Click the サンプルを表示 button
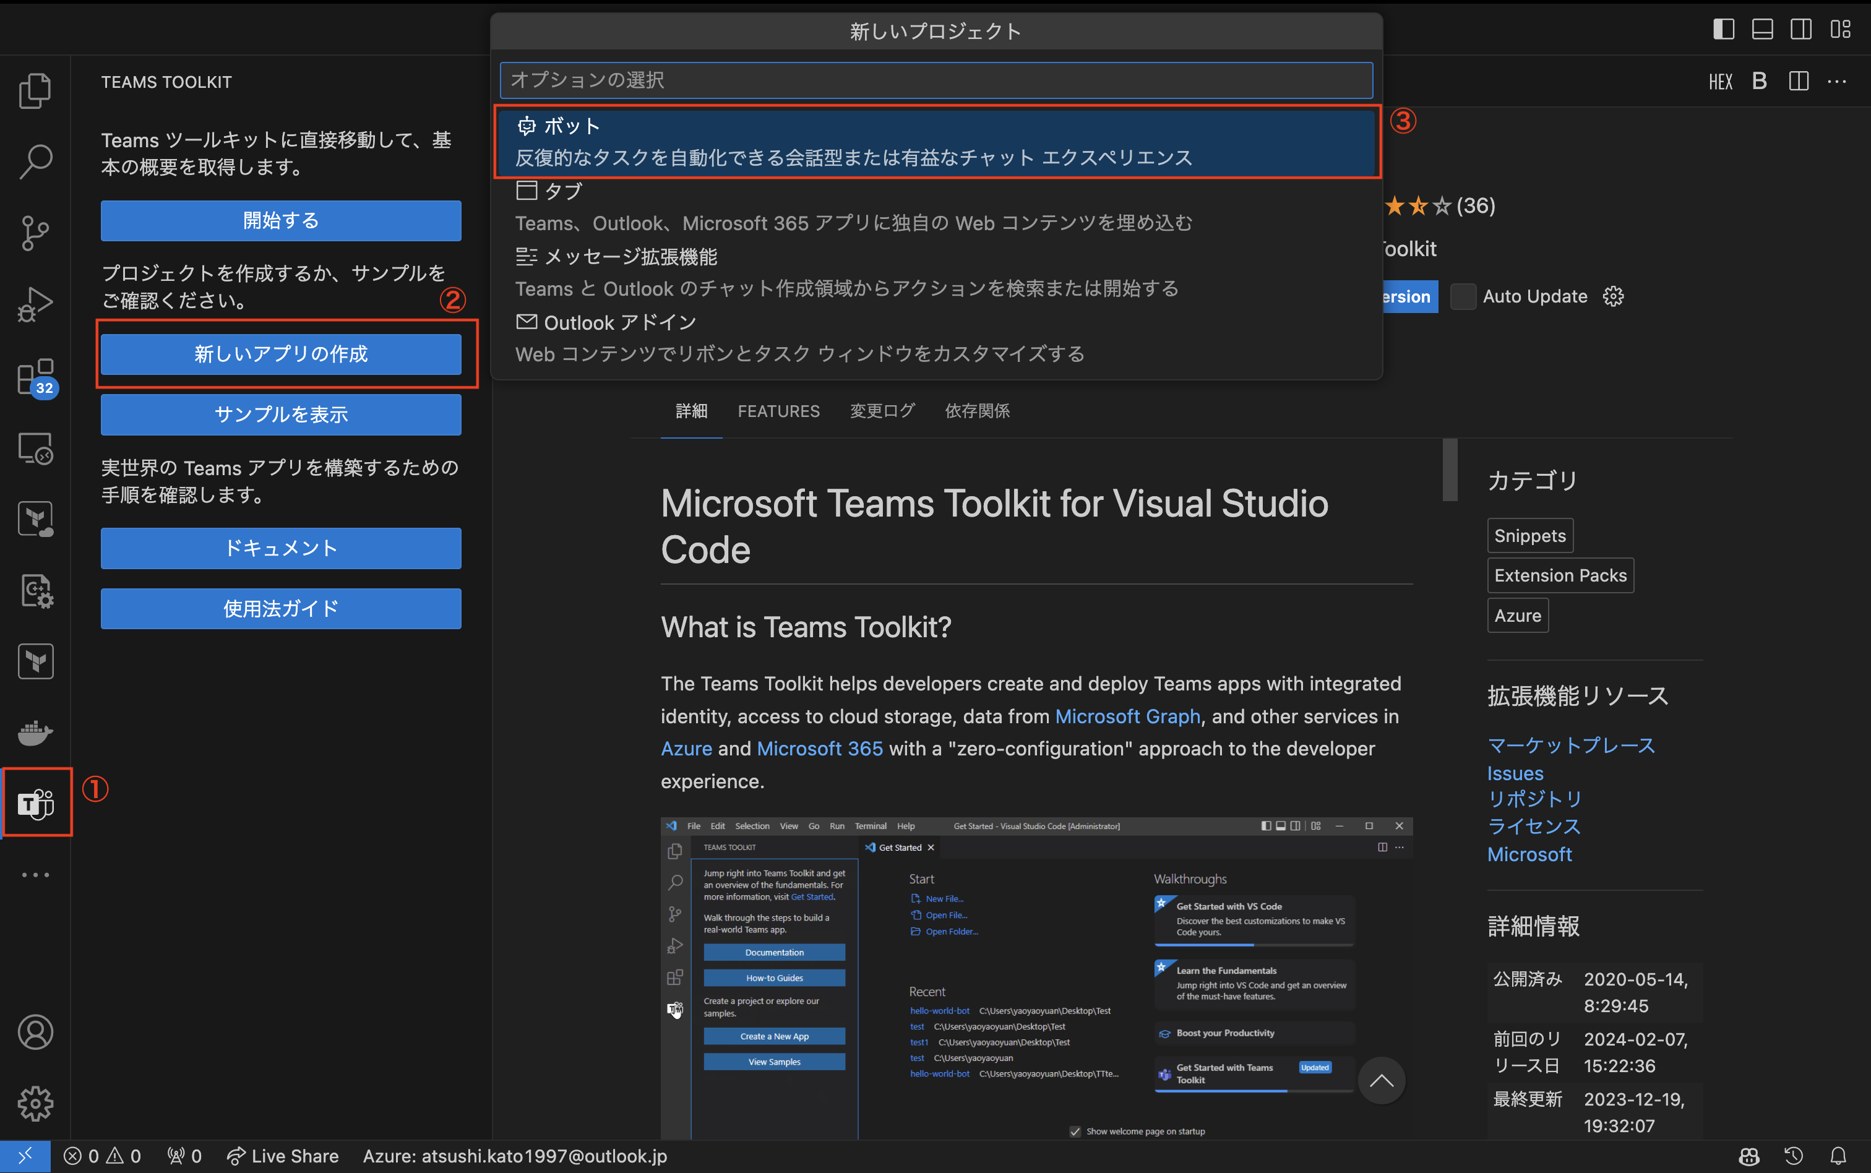 [x=281, y=415]
